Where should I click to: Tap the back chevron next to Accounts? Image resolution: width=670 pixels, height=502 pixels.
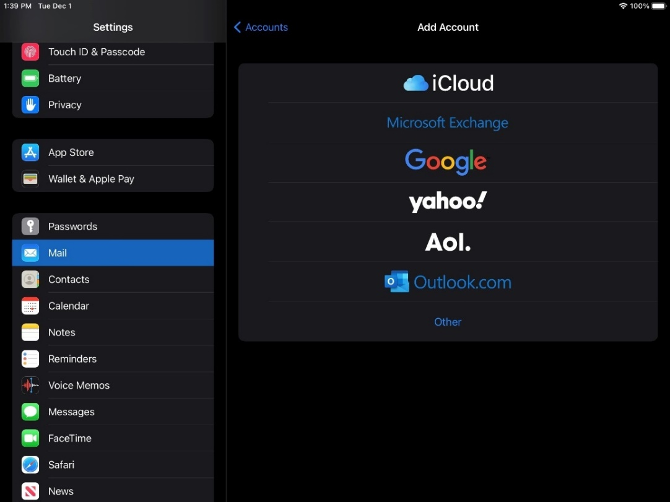pyautogui.click(x=238, y=27)
